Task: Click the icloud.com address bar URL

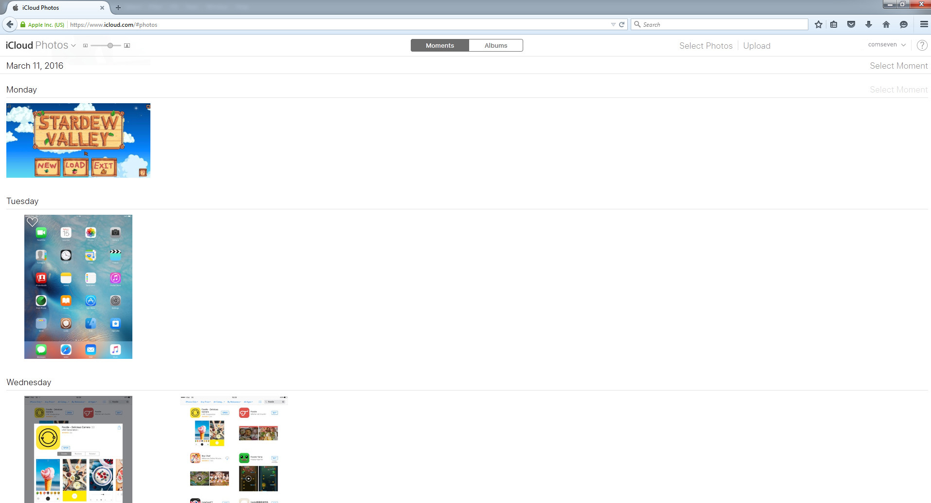Action: pyautogui.click(x=113, y=24)
